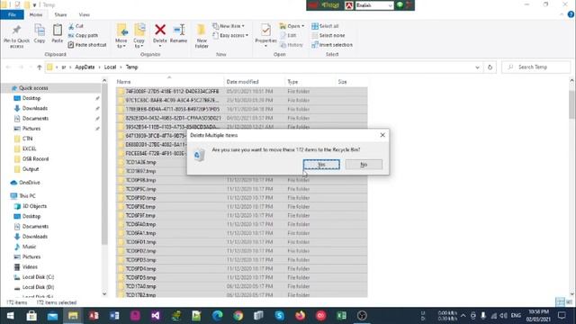Select OneDrive in navigation pane
The width and height of the screenshot is (576, 324).
click(x=30, y=183)
